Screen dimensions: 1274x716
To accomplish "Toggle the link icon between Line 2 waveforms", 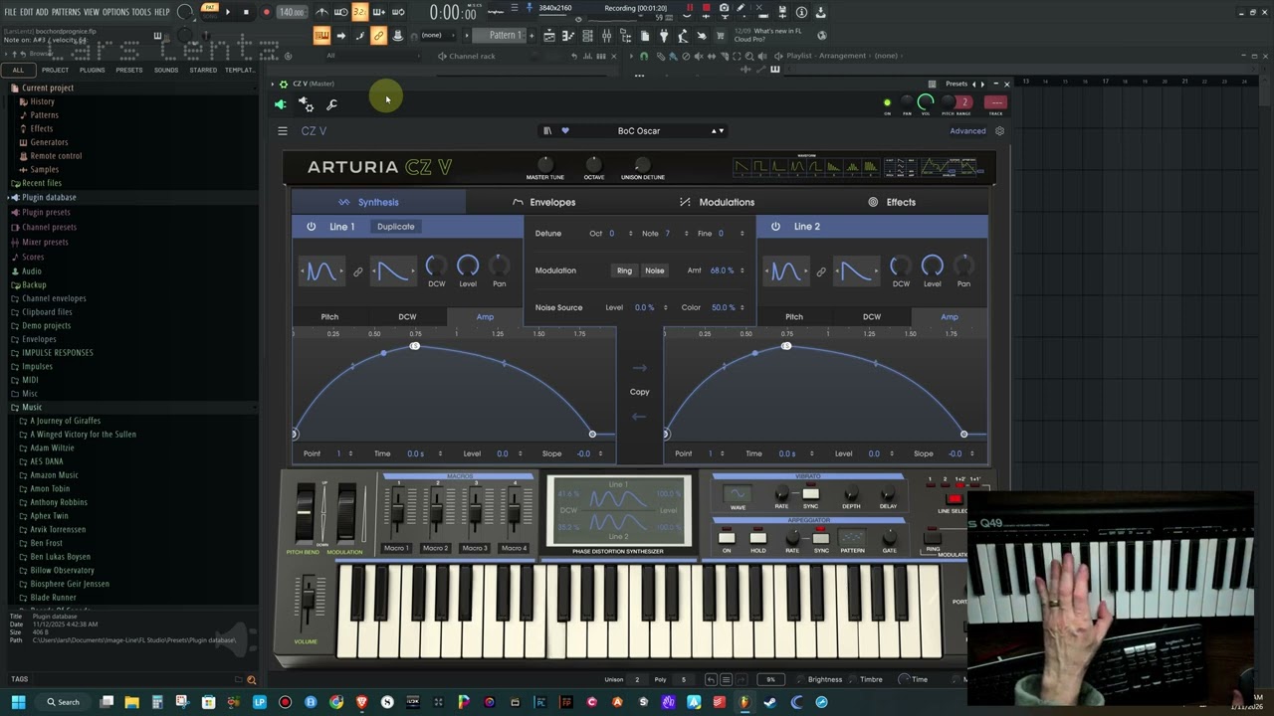I will tap(821, 271).
